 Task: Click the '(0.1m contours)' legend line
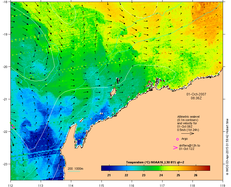(x=188, y=120)
